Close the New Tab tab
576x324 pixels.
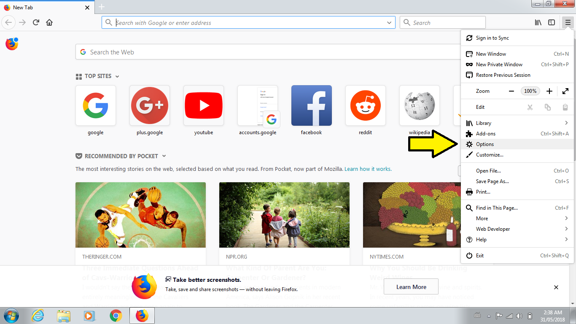coord(87,7)
